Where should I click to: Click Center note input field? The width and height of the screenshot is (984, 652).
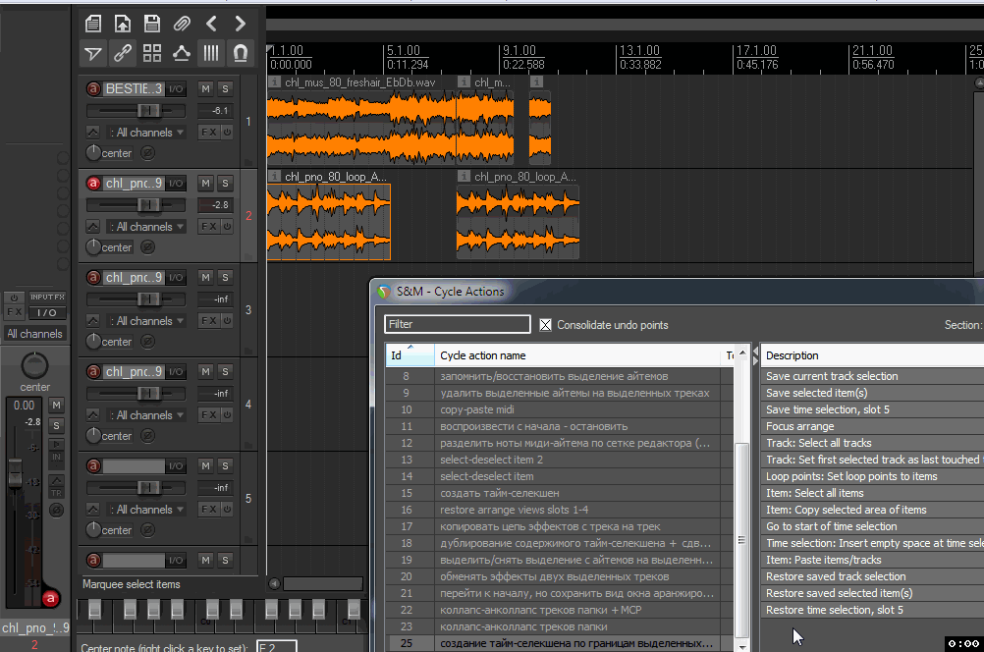(x=277, y=646)
